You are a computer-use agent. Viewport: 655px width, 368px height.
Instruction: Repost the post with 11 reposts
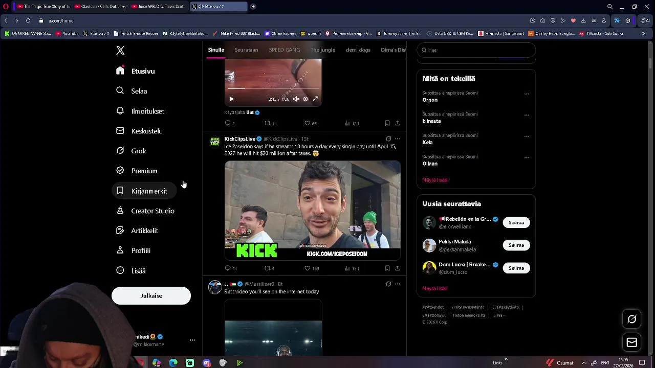[270, 123]
